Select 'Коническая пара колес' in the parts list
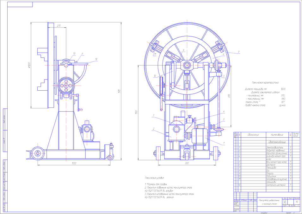 click(x=276, y=162)
